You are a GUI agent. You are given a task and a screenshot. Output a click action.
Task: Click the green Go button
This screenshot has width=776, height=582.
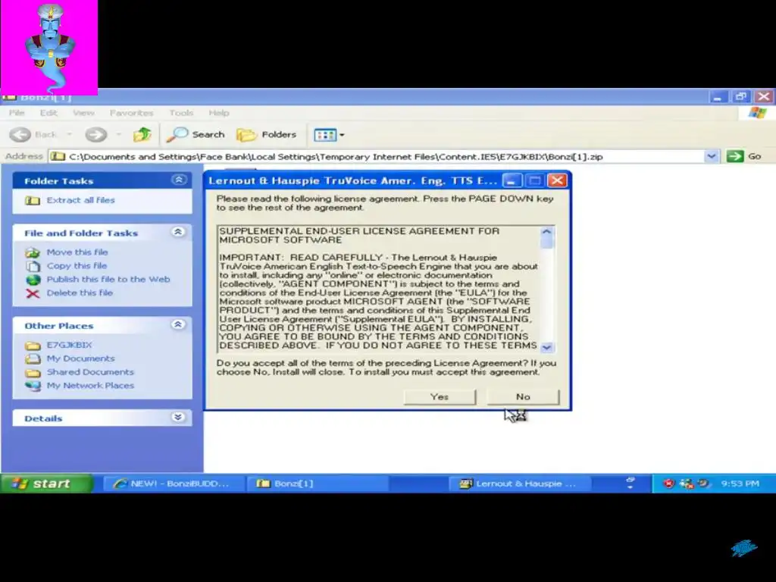(743, 156)
